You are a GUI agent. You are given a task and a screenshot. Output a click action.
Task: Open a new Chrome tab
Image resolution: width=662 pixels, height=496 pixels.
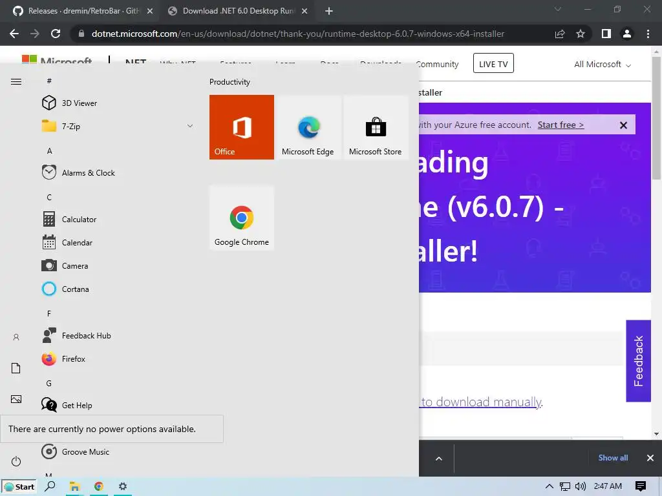tap(329, 12)
